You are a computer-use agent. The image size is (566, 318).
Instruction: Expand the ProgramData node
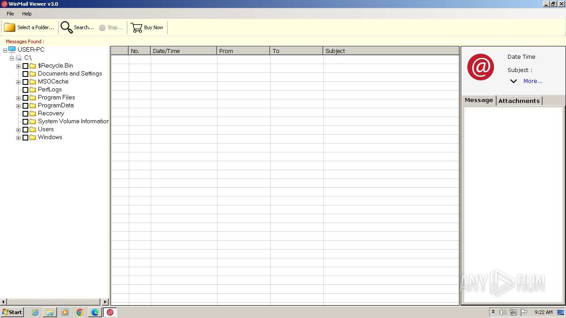pos(18,106)
